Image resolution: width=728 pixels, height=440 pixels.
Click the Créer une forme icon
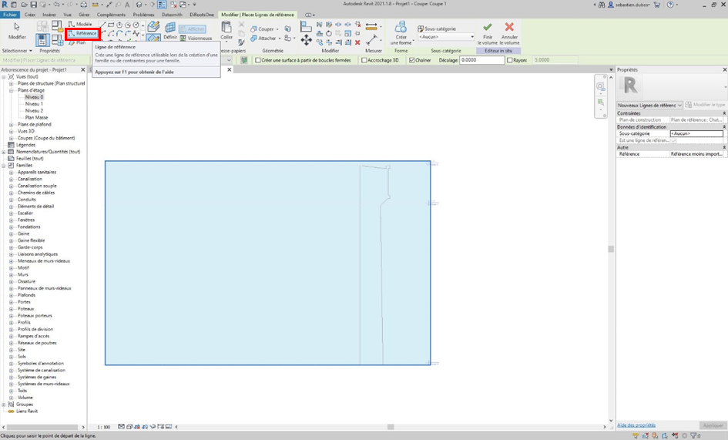point(401,29)
